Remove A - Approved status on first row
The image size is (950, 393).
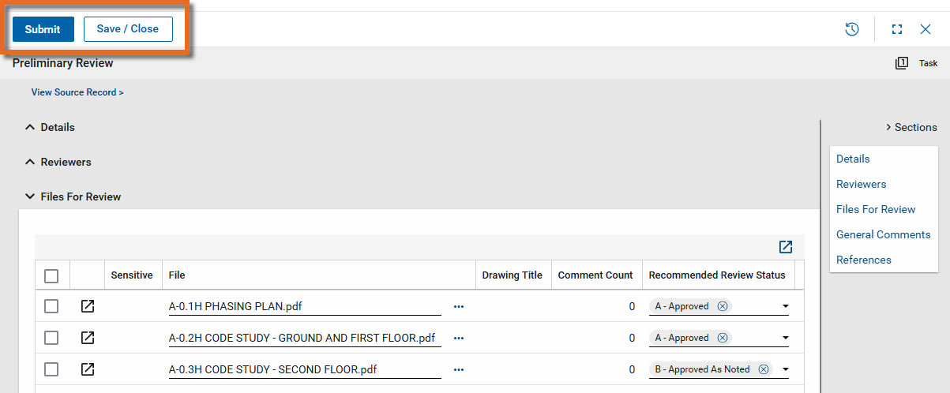point(723,306)
